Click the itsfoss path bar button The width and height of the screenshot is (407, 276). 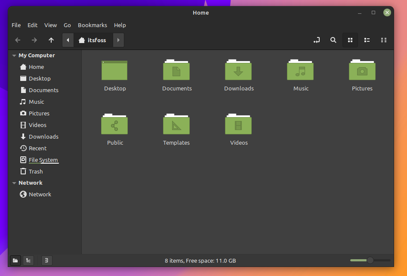point(93,40)
